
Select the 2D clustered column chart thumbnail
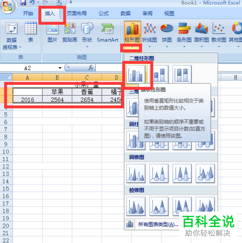point(136,74)
